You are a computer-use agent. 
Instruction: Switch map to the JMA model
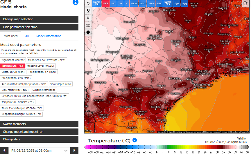(151, 3)
